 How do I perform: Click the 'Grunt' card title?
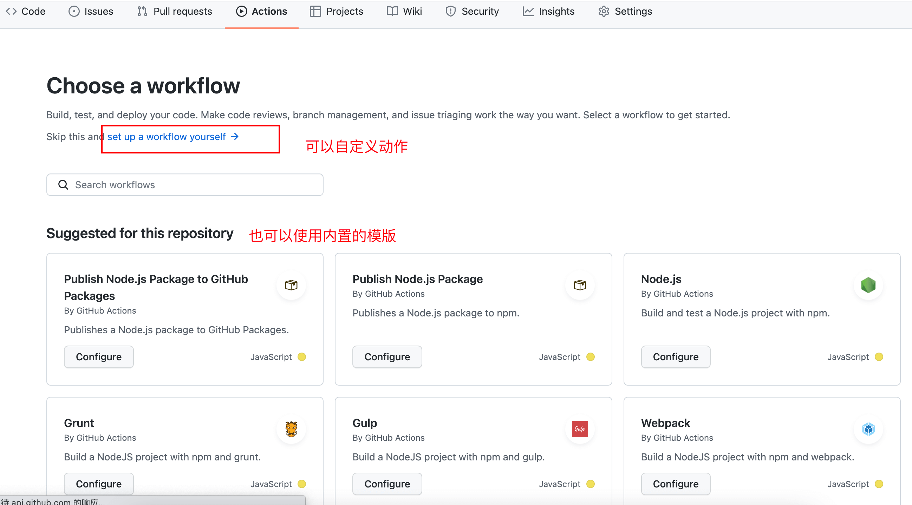click(79, 423)
